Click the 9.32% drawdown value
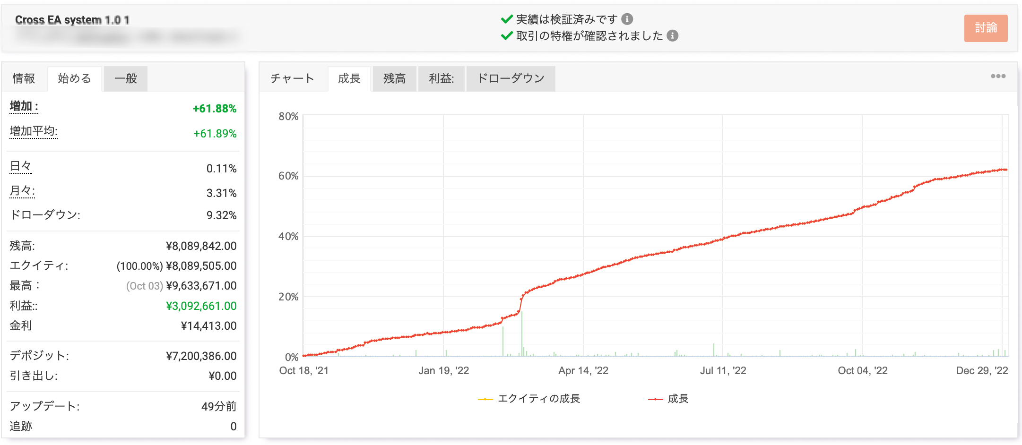 [222, 215]
